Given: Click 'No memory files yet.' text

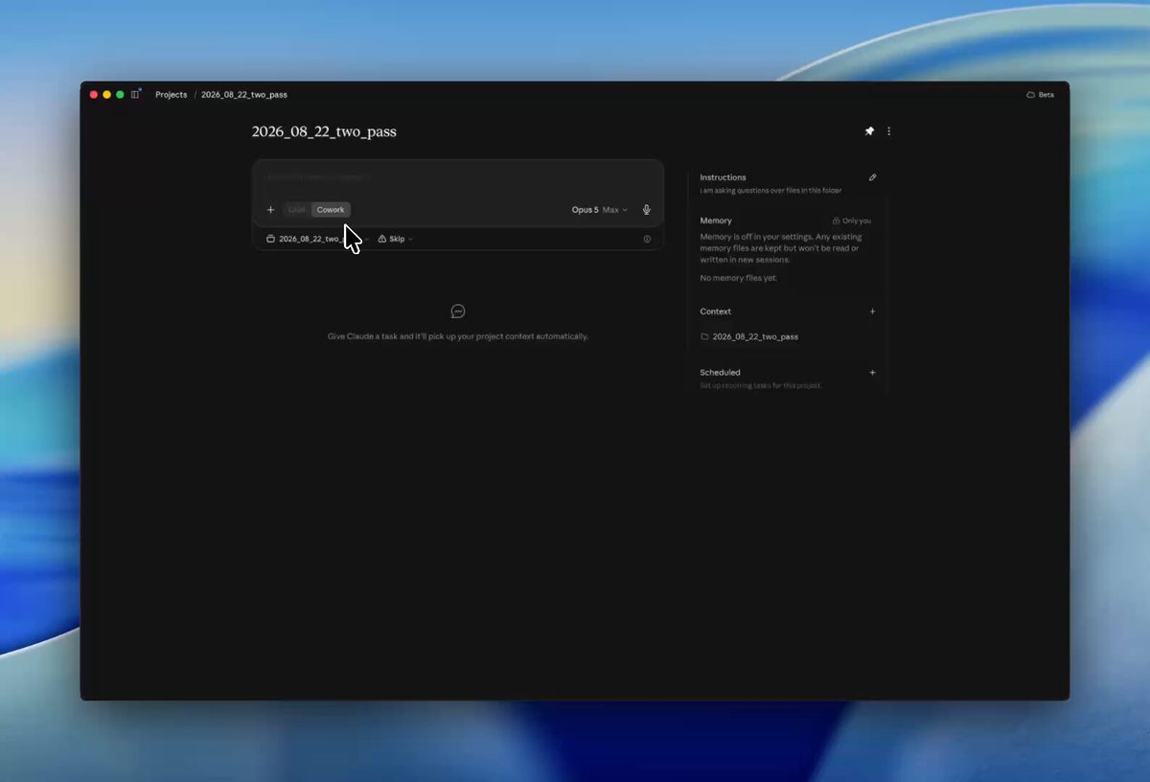Looking at the screenshot, I should (739, 278).
